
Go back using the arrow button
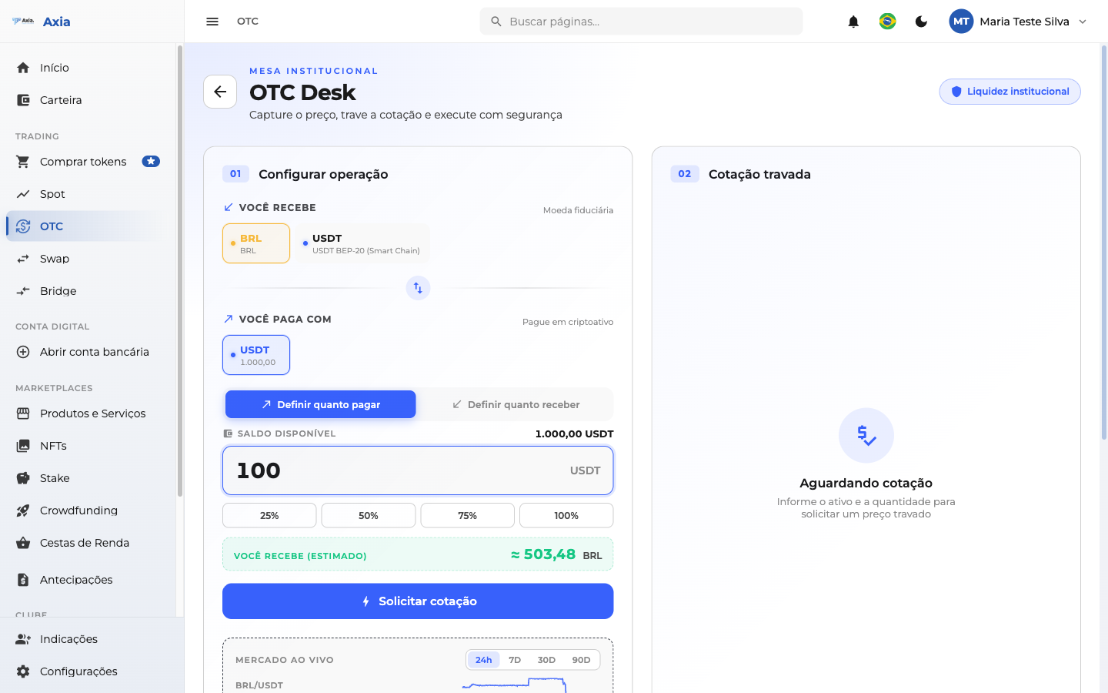(x=220, y=92)
